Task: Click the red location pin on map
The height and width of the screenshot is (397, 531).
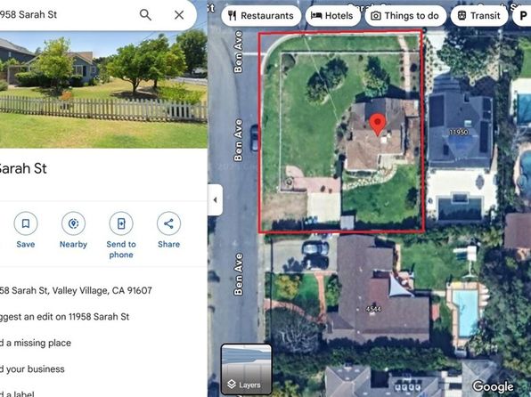Action: (377, 125)
